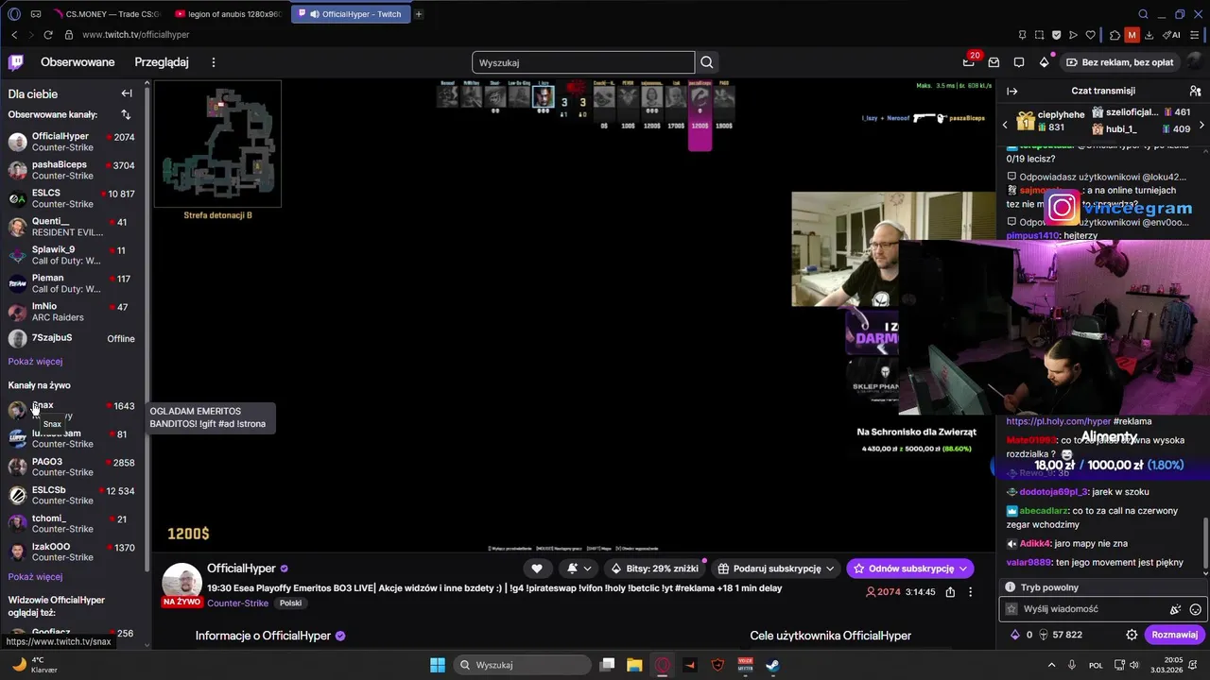Open Splawik_9 channel in the sidebar
The image size is (1210, 680).
[x=72, y=255]
